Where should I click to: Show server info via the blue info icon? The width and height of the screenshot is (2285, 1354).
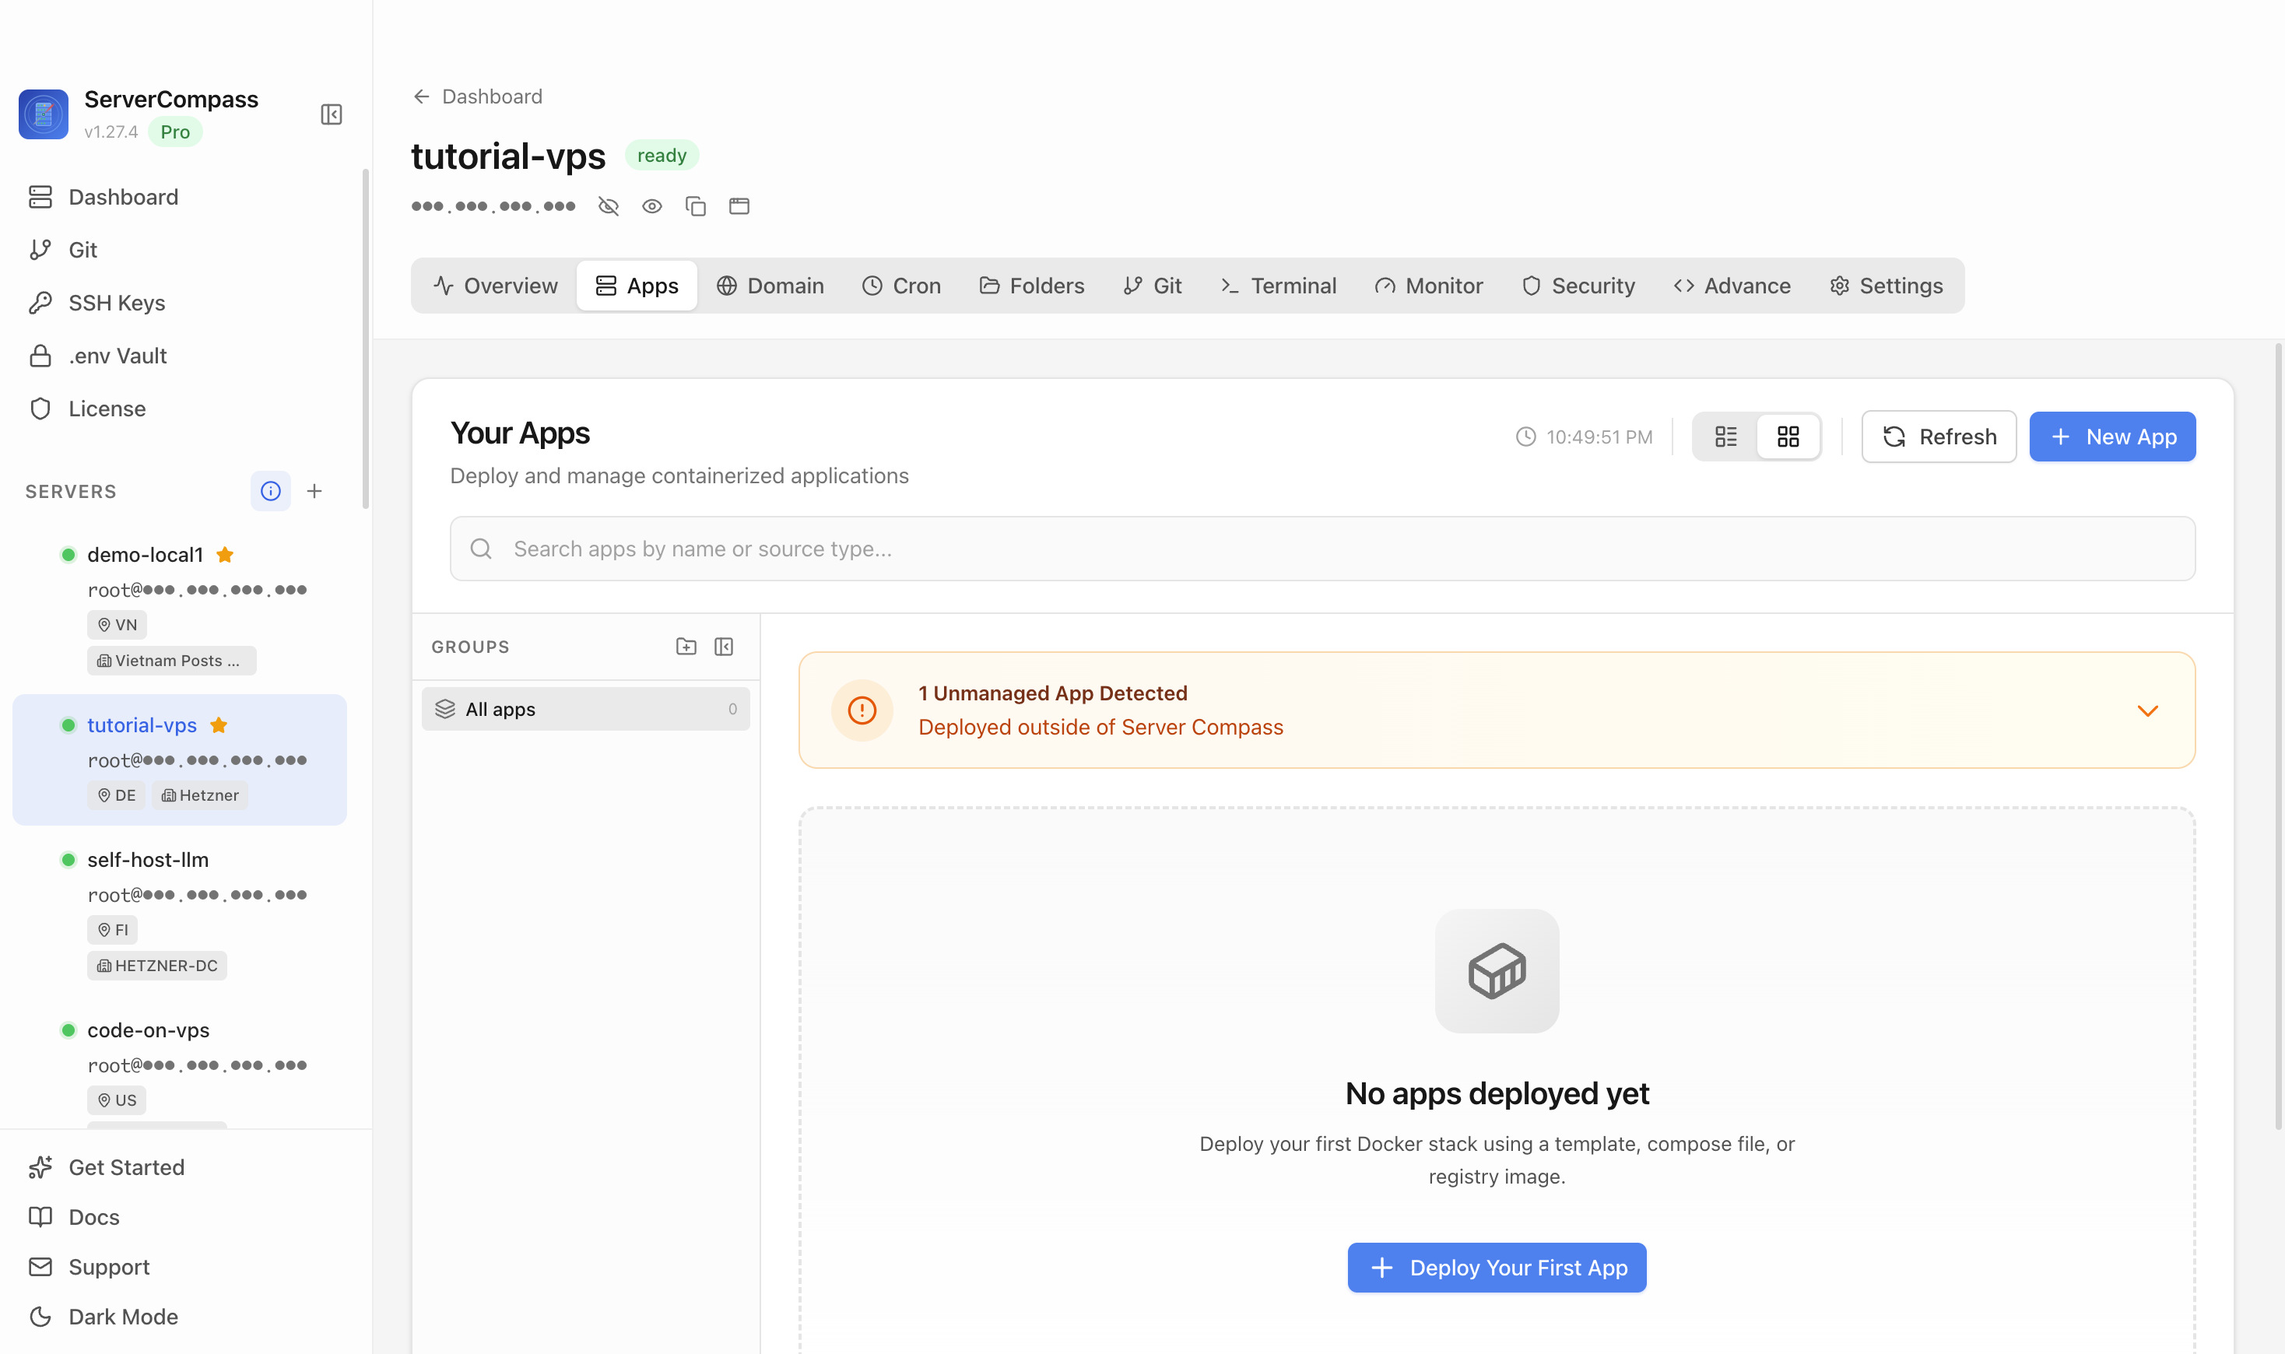tap(271, 491)
